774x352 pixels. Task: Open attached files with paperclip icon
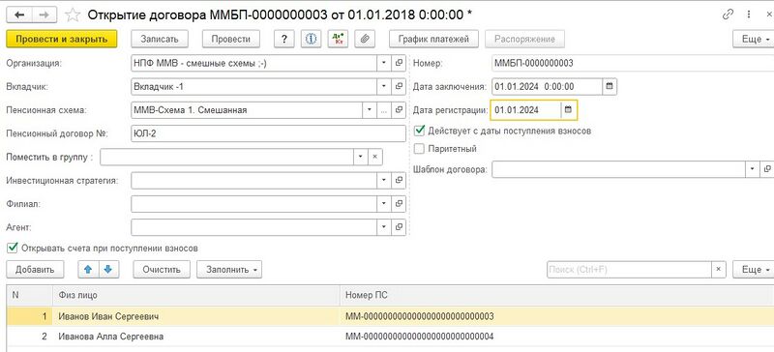pos(365,39)
